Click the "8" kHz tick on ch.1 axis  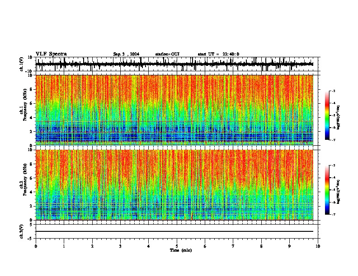[x=31, y=89]
